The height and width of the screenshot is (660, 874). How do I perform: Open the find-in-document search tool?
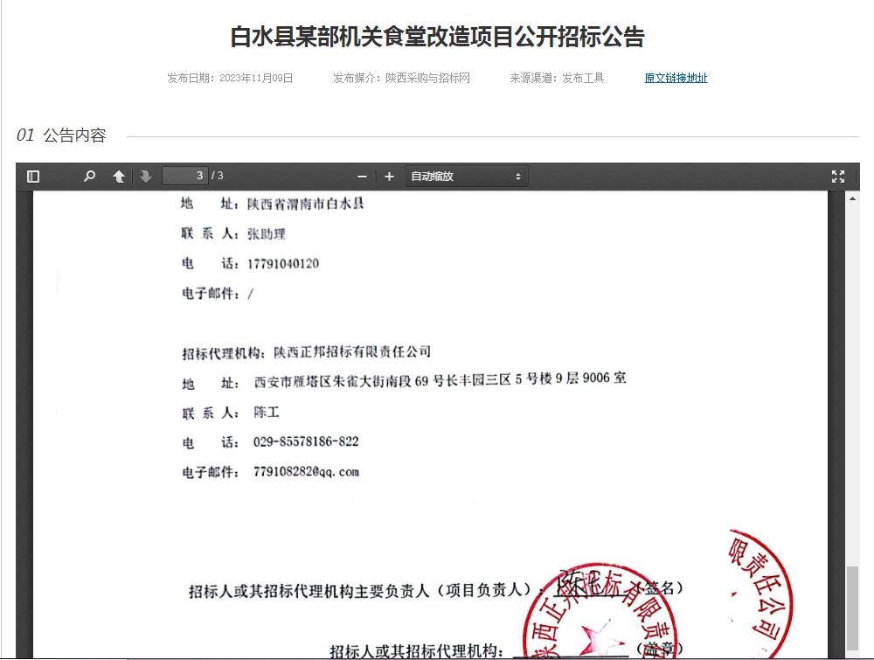(x=89, y=177)
